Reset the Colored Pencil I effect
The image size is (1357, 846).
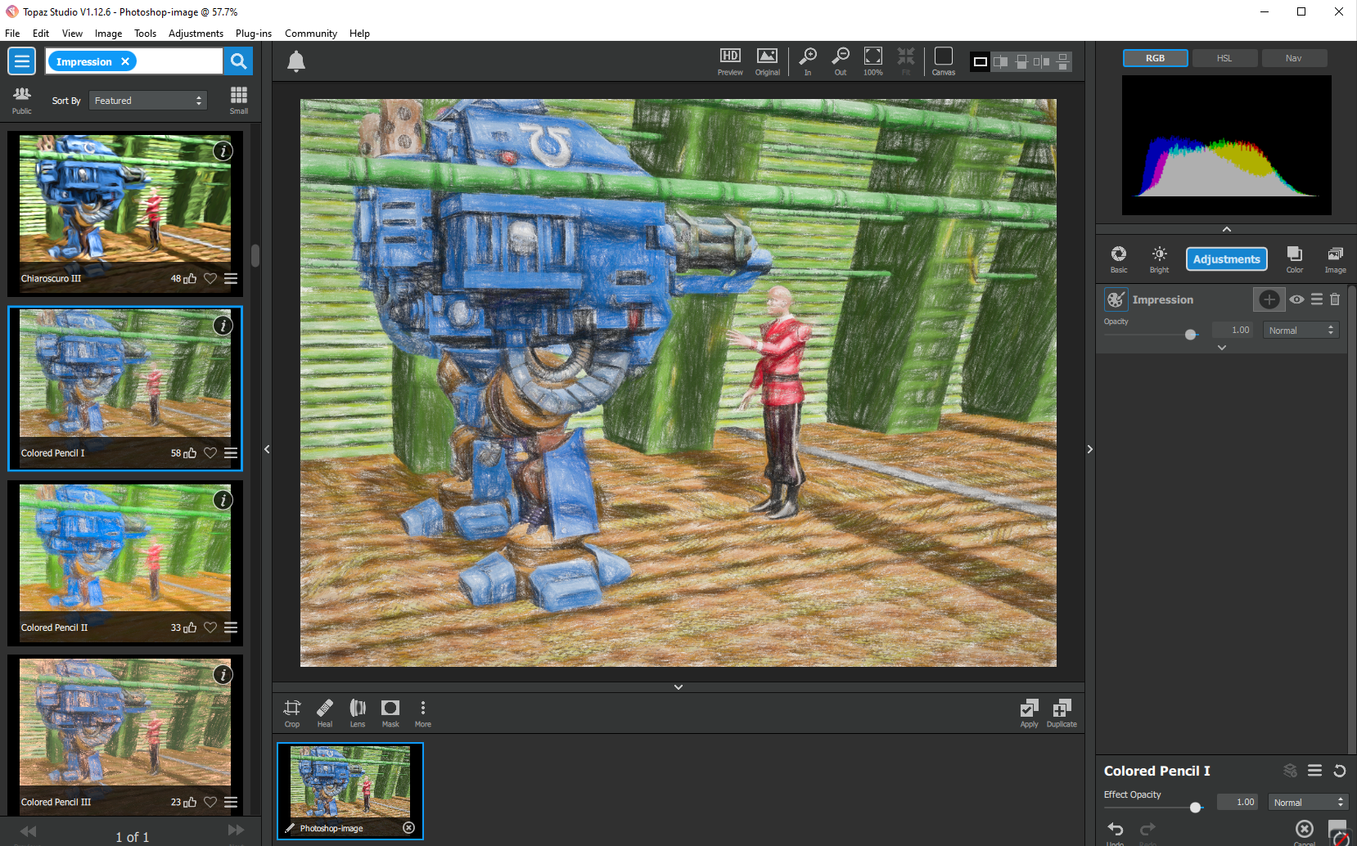(x=1340, y=771)
